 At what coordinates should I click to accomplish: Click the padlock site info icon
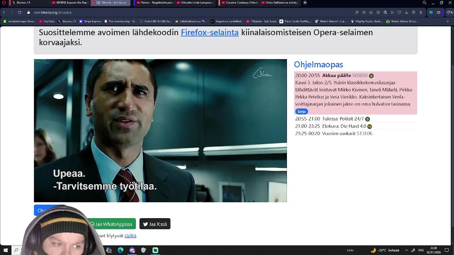point(29,12)
